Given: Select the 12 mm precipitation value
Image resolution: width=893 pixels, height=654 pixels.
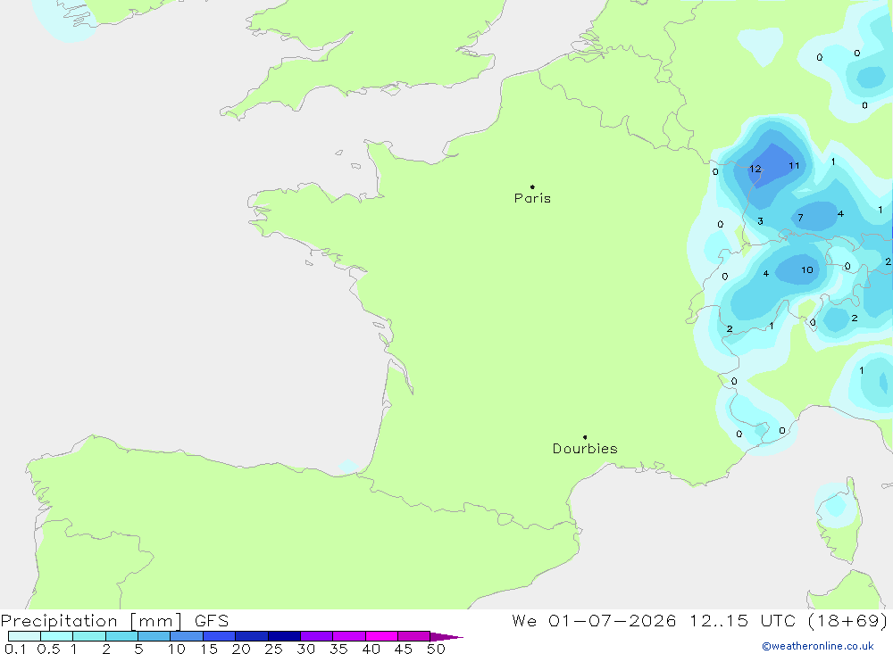Looking at the screenshot, I should [x=755, y=169].
